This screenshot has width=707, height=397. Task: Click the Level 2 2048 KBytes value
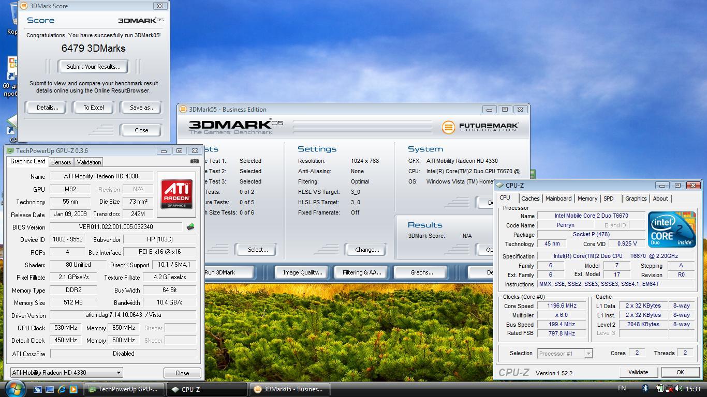click(643, 325)
